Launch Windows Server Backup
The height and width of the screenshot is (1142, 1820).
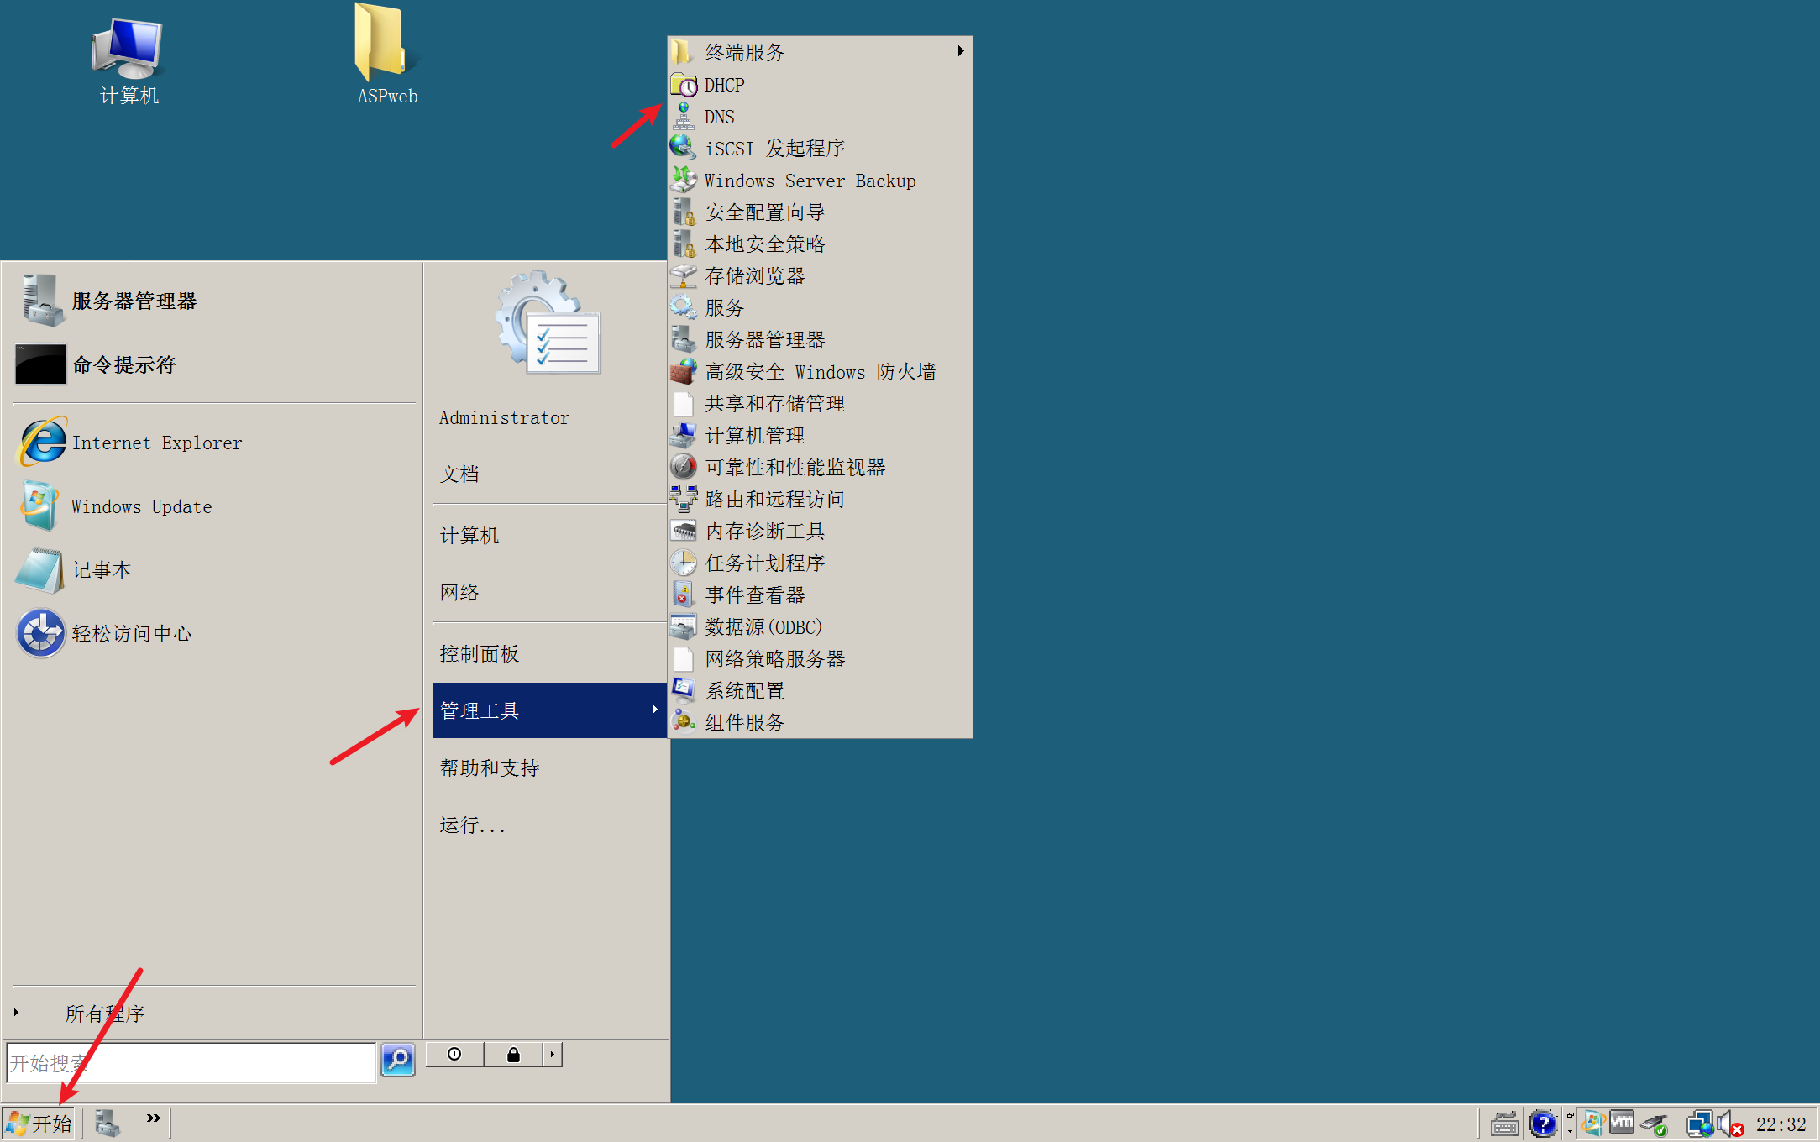click(x=809, y=181)
